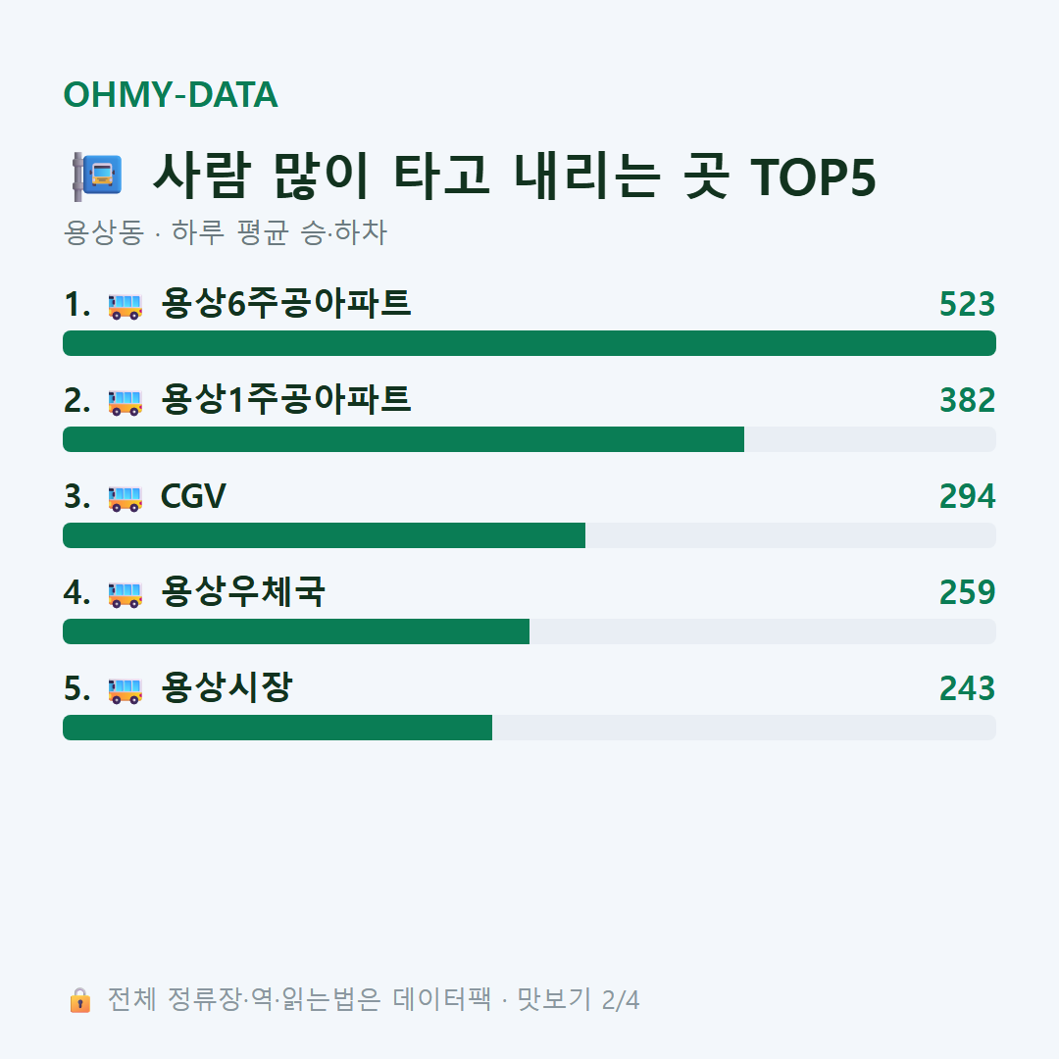The width and height of the screenshot is (1059, 1059).
Task: Click the bus icon beside 용상우체국
Action: coord(126,594)
